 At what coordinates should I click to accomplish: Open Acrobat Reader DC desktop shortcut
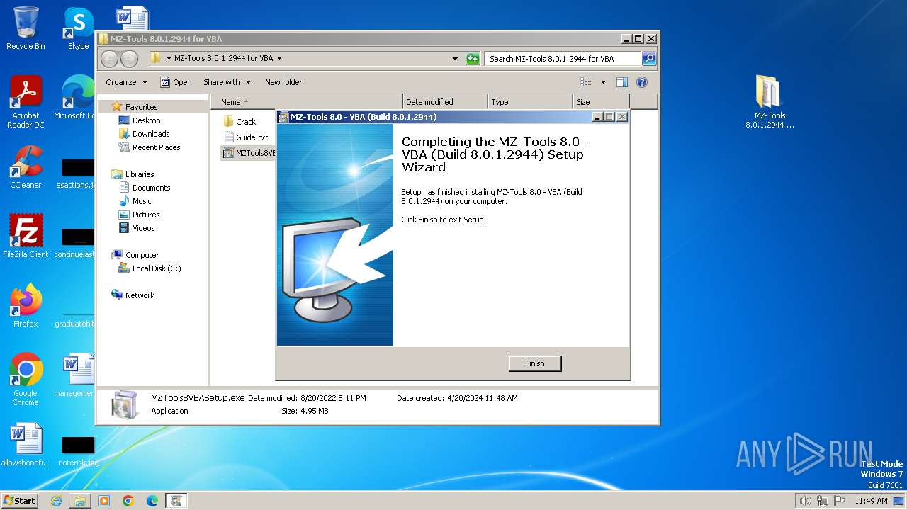pos(26,103)
